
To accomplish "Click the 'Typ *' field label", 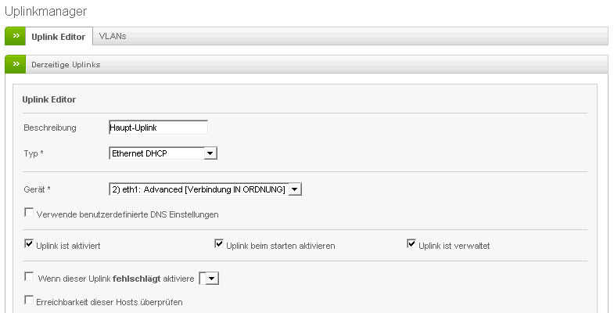I will tap(34, 153).
